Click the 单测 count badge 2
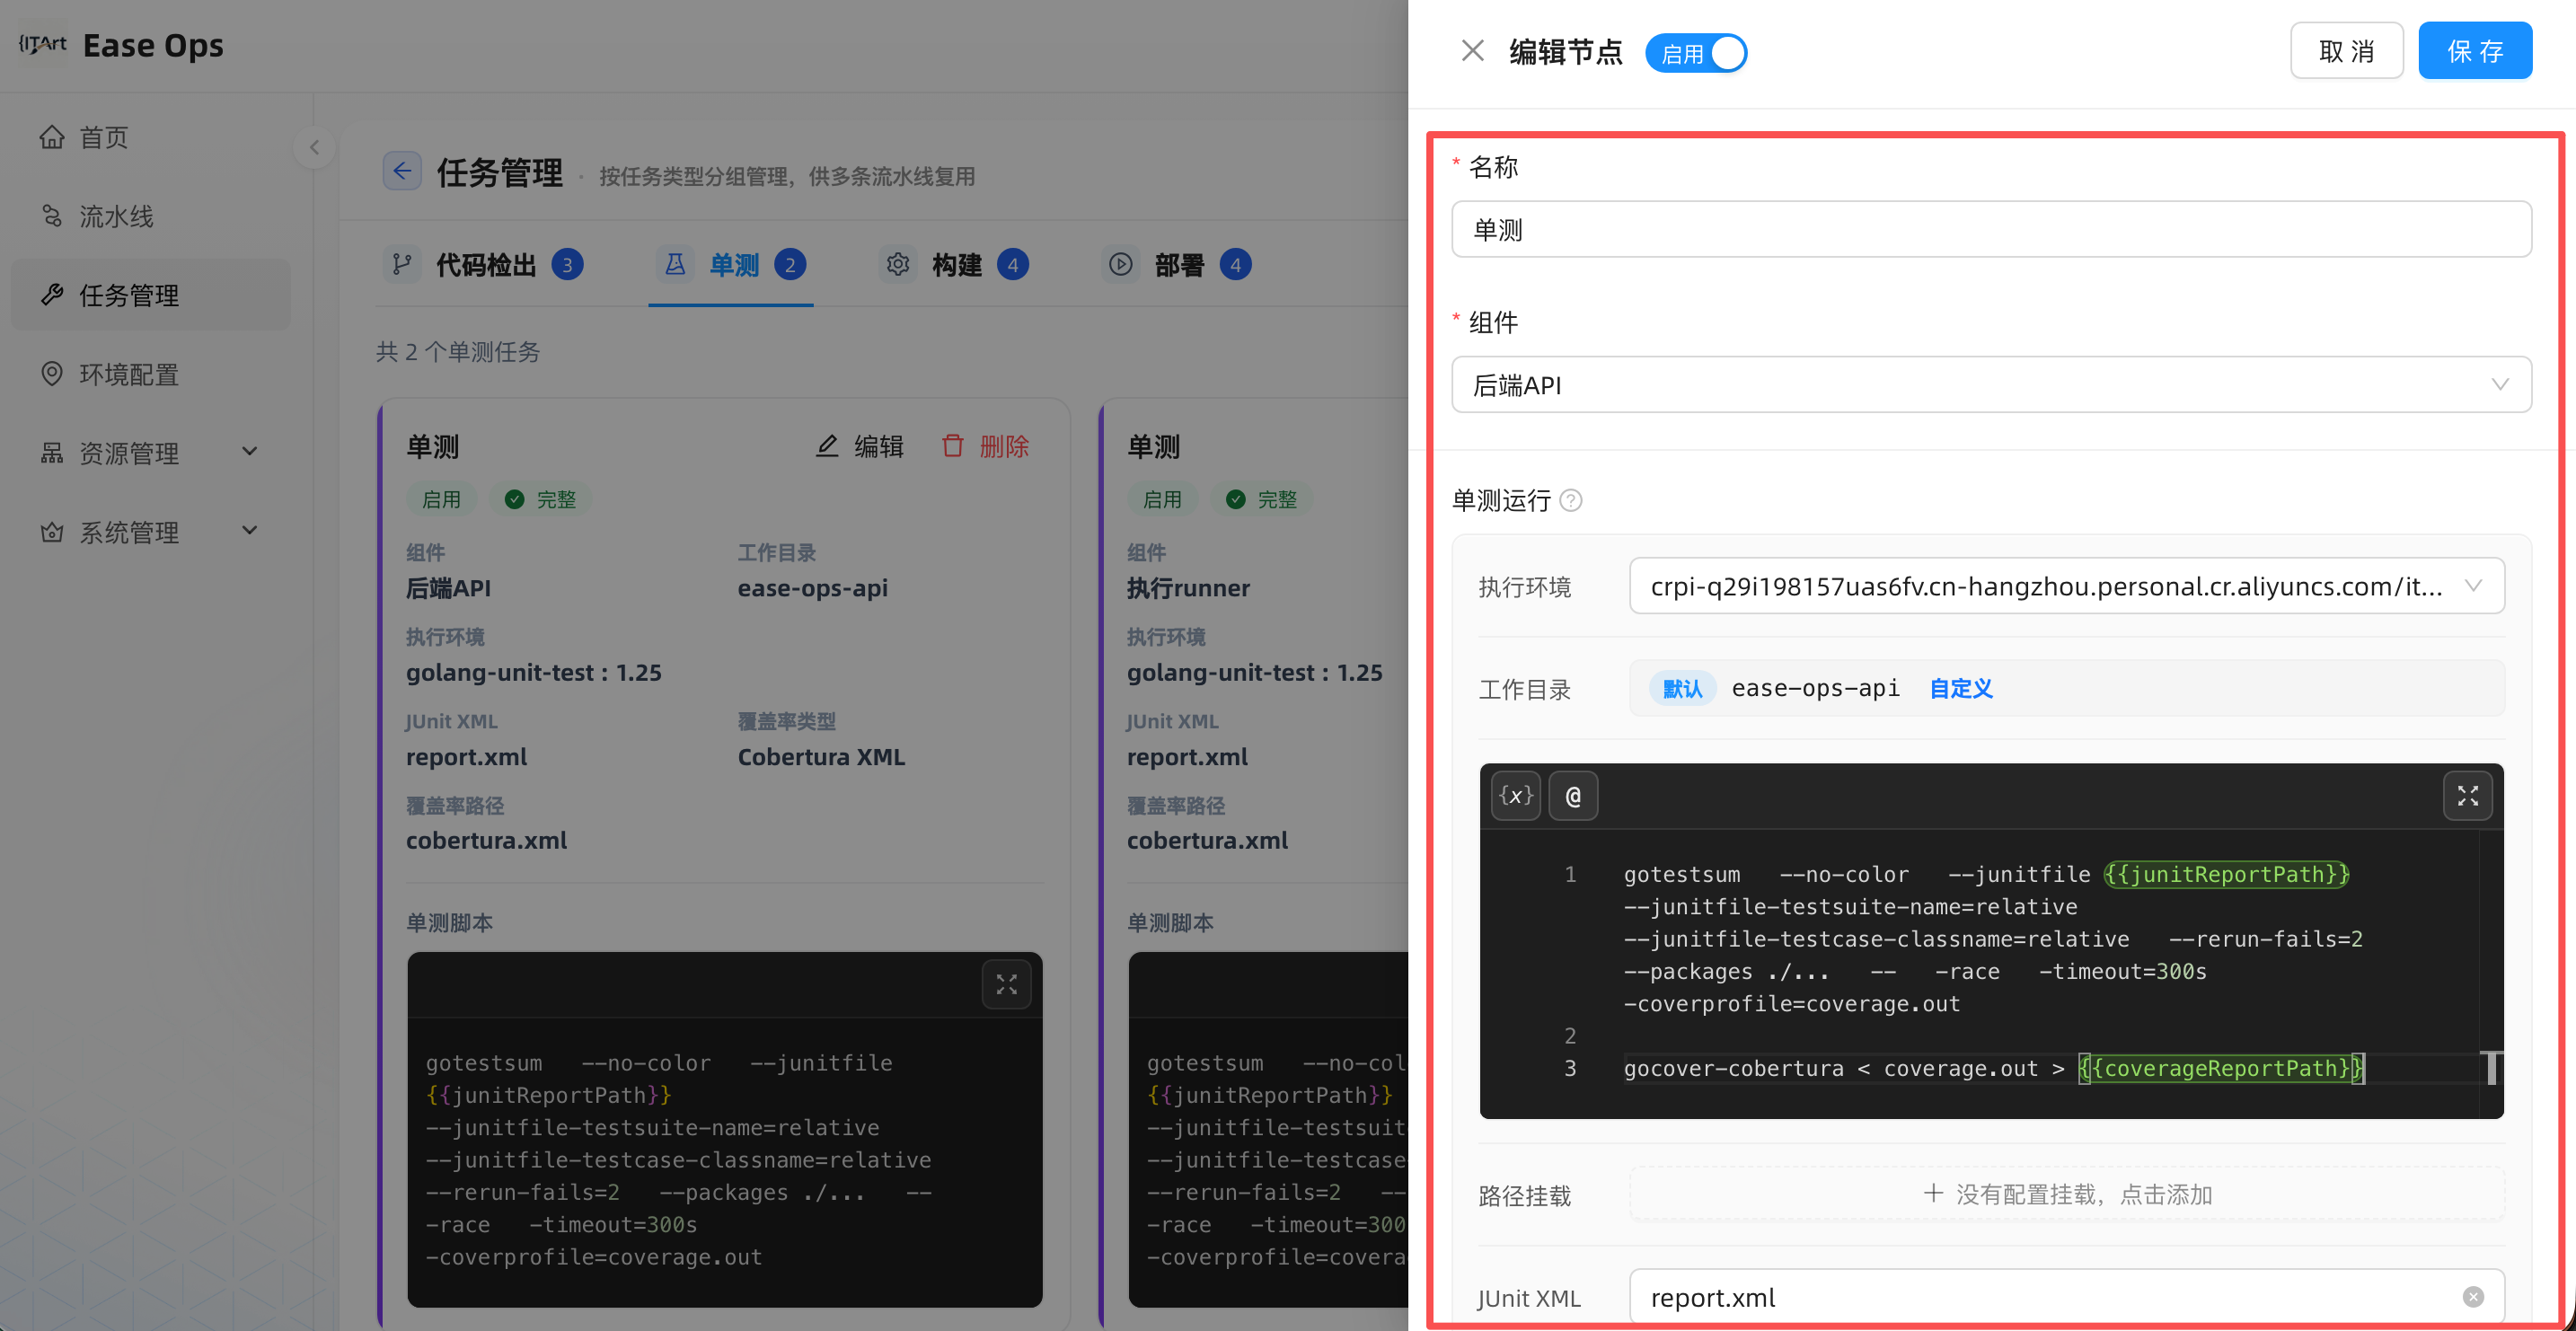The width and height of the screenshot is (2576, 1331). (790, 265)
